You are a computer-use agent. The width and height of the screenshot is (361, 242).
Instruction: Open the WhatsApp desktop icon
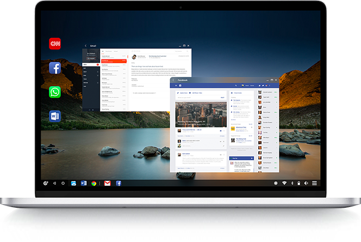(55, 92)
